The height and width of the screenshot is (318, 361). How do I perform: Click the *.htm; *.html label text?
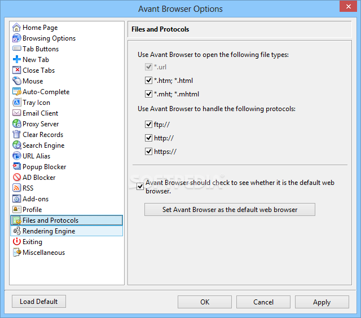pyautogui.click(x=173, y=81)
